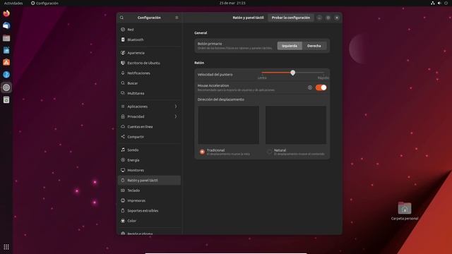Screen dimensions: 452x254
Task: Click the Red network icon in sidebar
Action: click(x=123, y=30)
